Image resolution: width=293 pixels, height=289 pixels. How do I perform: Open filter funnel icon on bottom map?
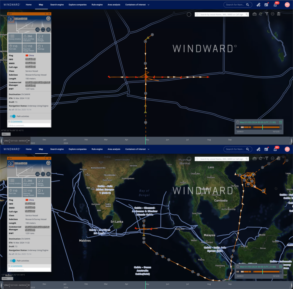click(267, 159)
